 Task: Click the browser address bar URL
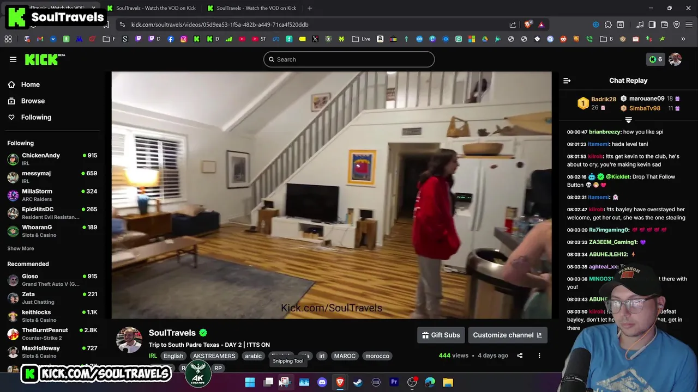click(220, 24)
